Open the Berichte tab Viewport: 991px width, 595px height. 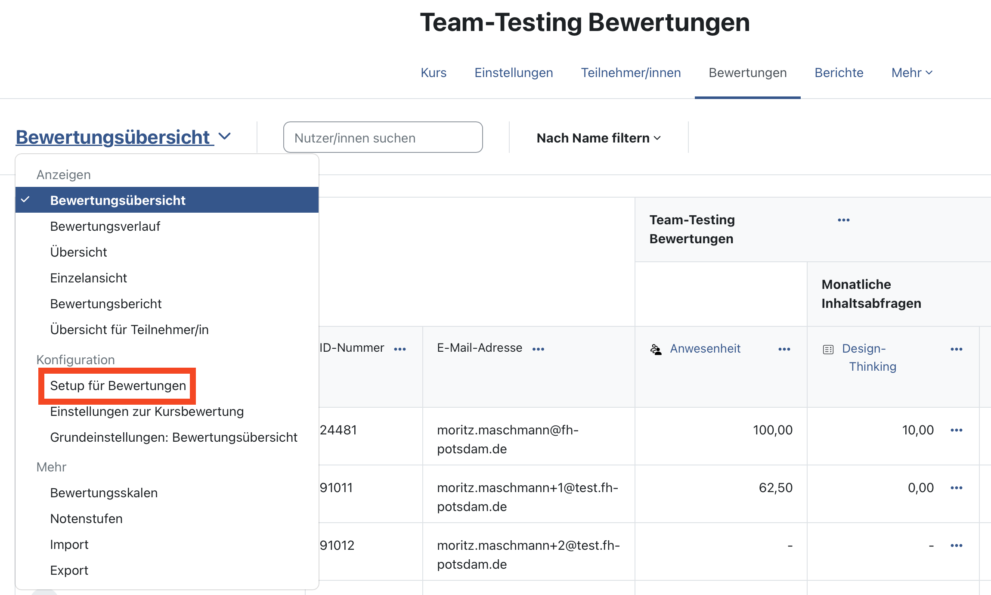point(839,73)
